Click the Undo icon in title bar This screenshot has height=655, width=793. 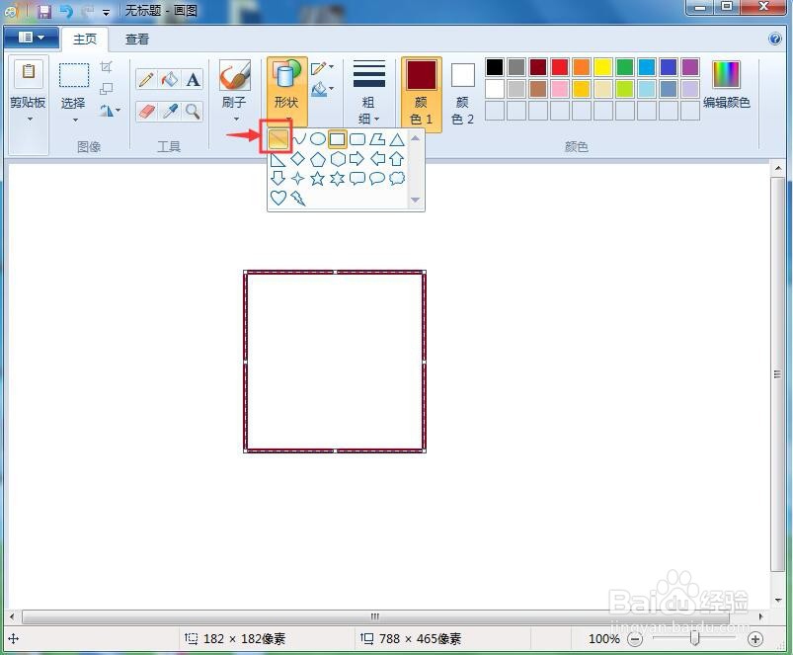[66, 11]
